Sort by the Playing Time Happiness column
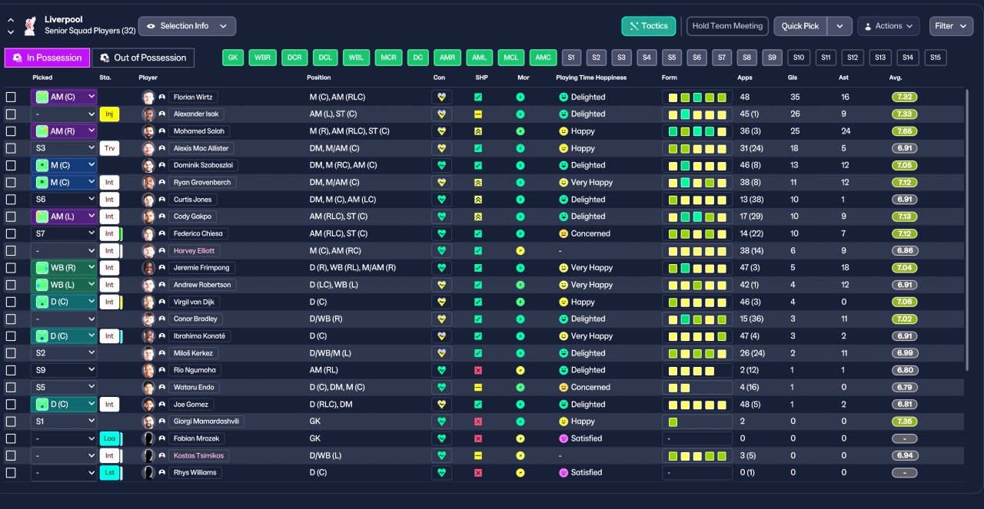Screen dimensions: 984x509 (x=591, y=78)
